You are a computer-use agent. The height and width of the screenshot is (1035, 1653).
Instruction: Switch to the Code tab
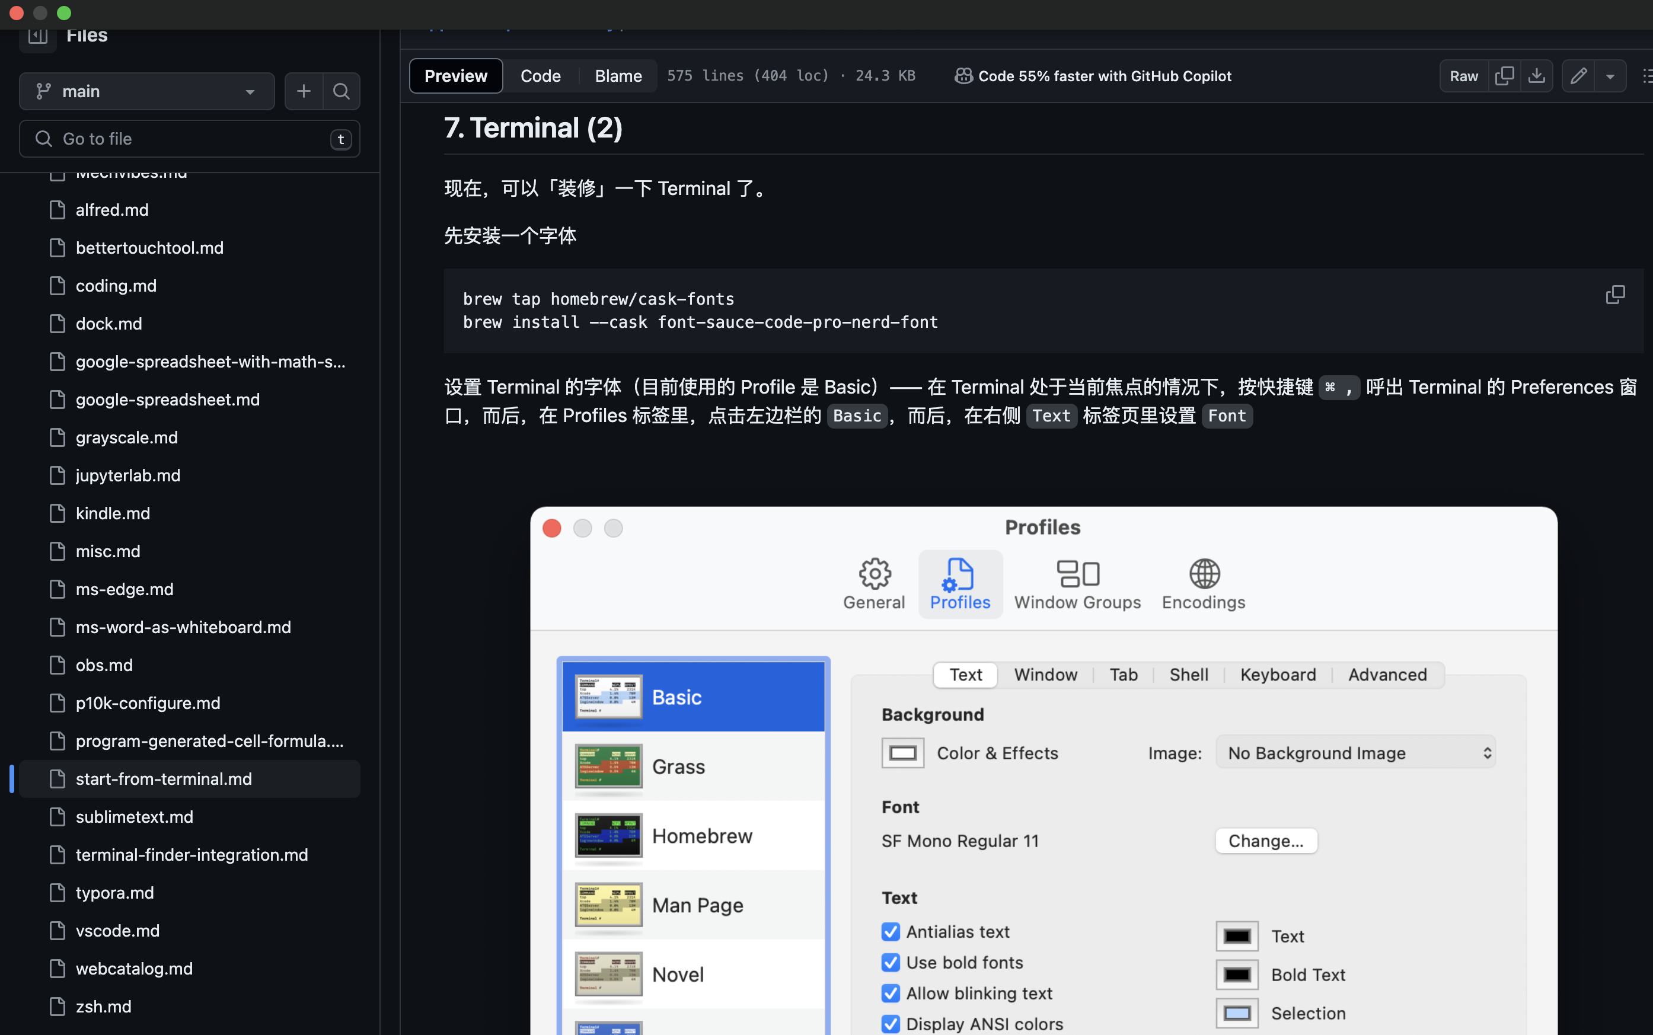[540, 76]
